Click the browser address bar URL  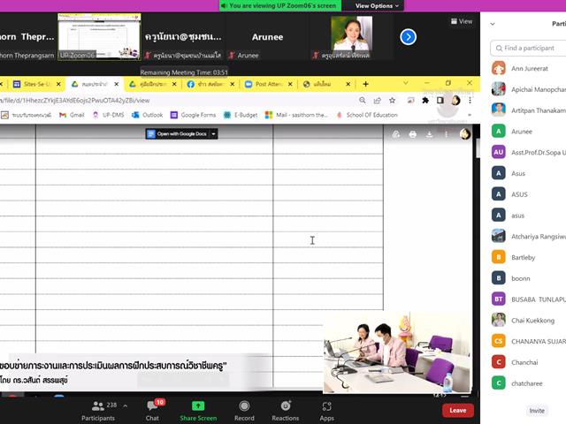pyautogui.click(x=74, y=101)
